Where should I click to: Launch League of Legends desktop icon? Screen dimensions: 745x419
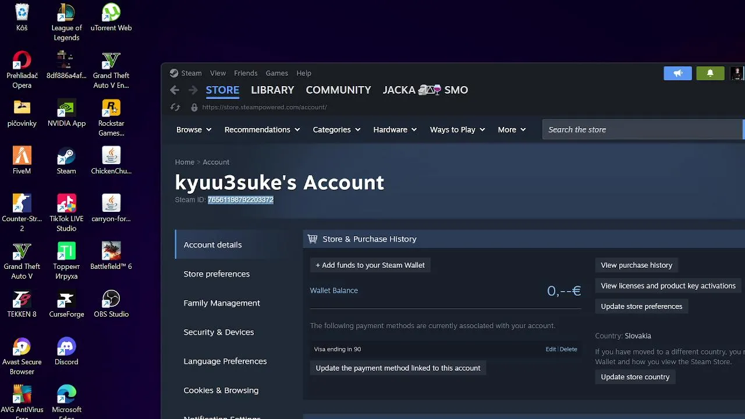point(66,22)
